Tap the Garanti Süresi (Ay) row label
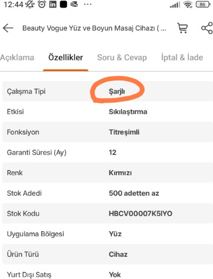The width and height of the screenshot is (213, 279). tap(37, 153)
